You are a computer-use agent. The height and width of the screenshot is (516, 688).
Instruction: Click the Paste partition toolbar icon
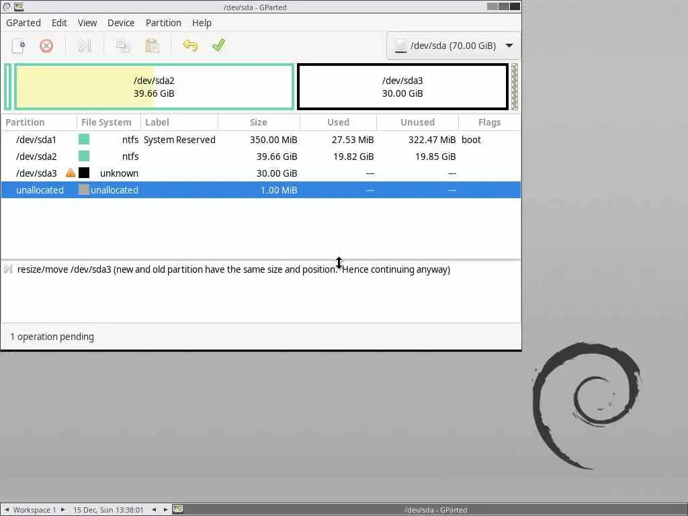tap(152, 46)
